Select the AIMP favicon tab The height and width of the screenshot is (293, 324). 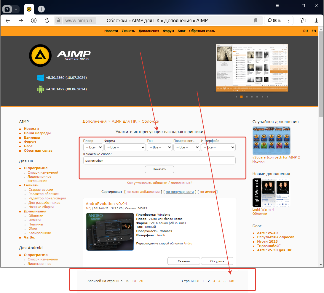pos(29,9)
